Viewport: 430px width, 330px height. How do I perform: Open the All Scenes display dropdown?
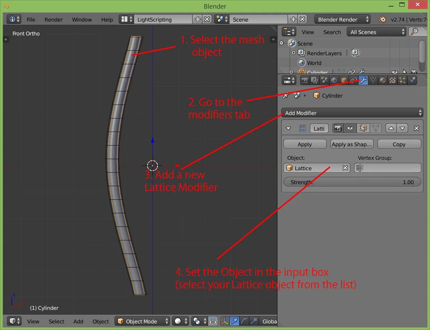point(376,32)
